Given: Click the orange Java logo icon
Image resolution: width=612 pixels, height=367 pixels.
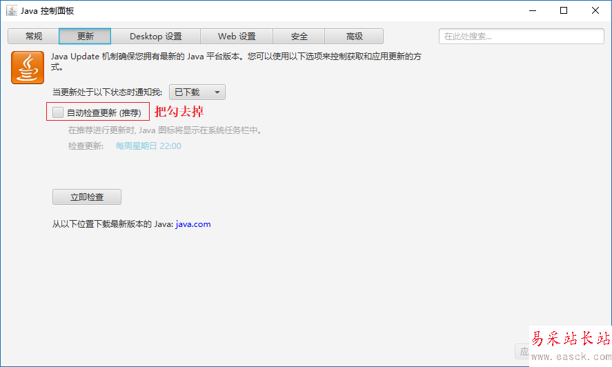Looking at the screenshot, I should click(28, 68).
